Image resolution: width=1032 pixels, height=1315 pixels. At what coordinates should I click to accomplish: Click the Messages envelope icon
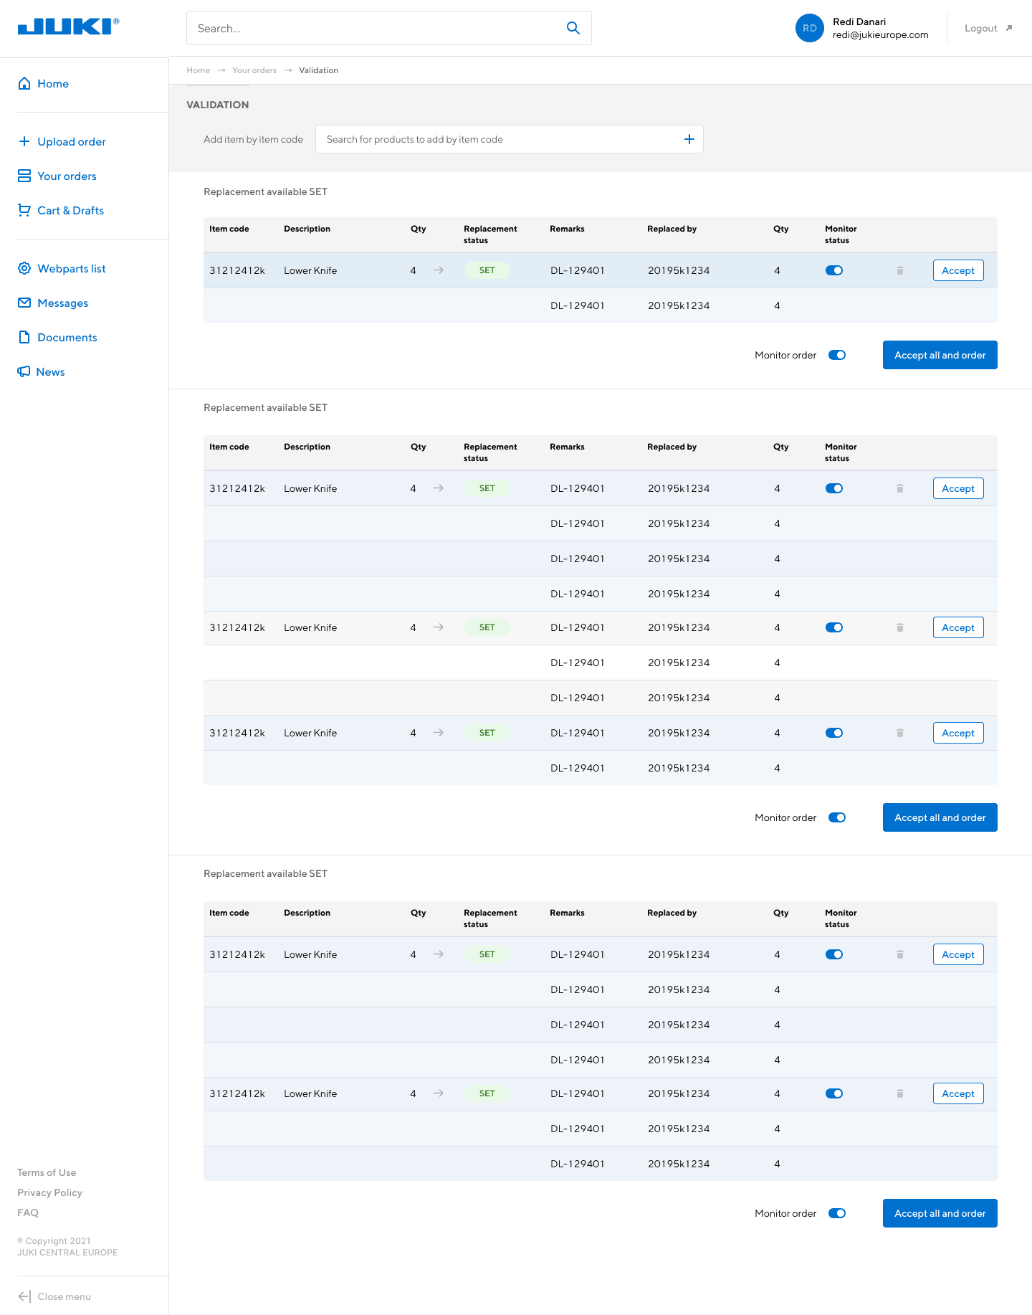(24, 303)
